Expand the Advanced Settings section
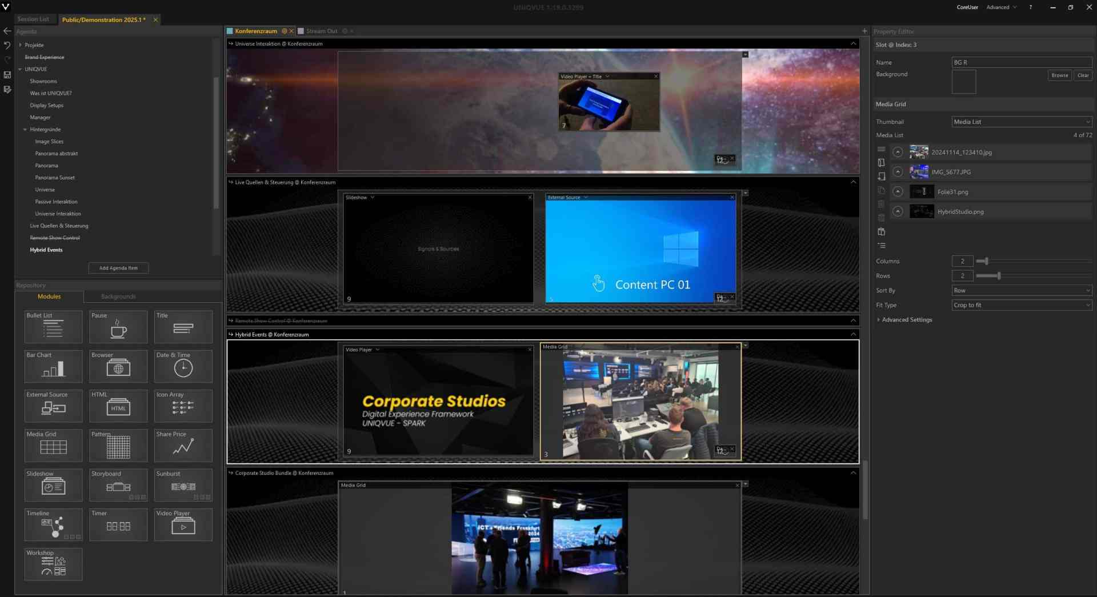The width and height of the screenshot is (1097, 597). click(906, 319)
